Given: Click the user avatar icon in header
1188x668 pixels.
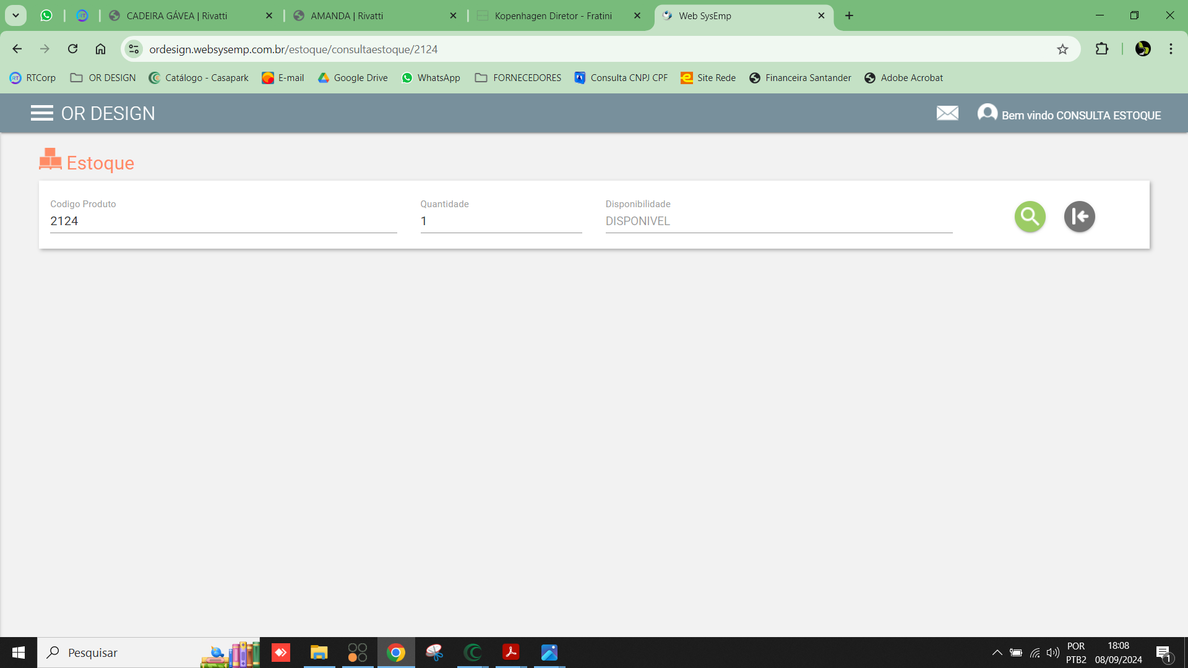Looking at the screenshot, I should 987,113.
